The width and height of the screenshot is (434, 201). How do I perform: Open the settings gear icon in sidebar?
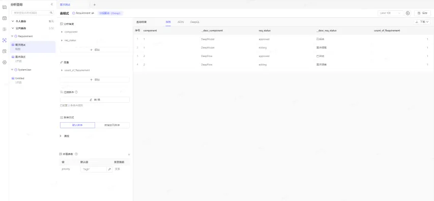5,62
